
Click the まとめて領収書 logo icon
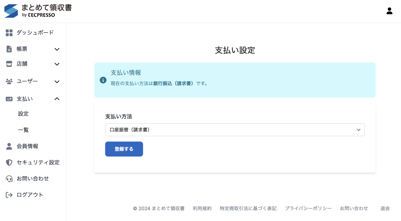tap(11, 11)
